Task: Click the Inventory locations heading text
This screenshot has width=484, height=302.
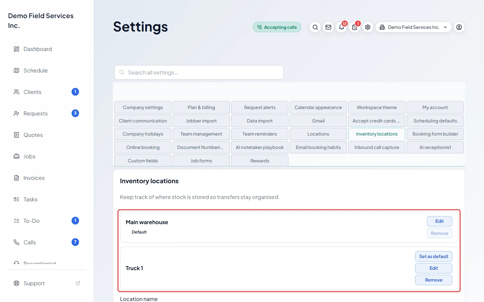Action: pos(149,181)
